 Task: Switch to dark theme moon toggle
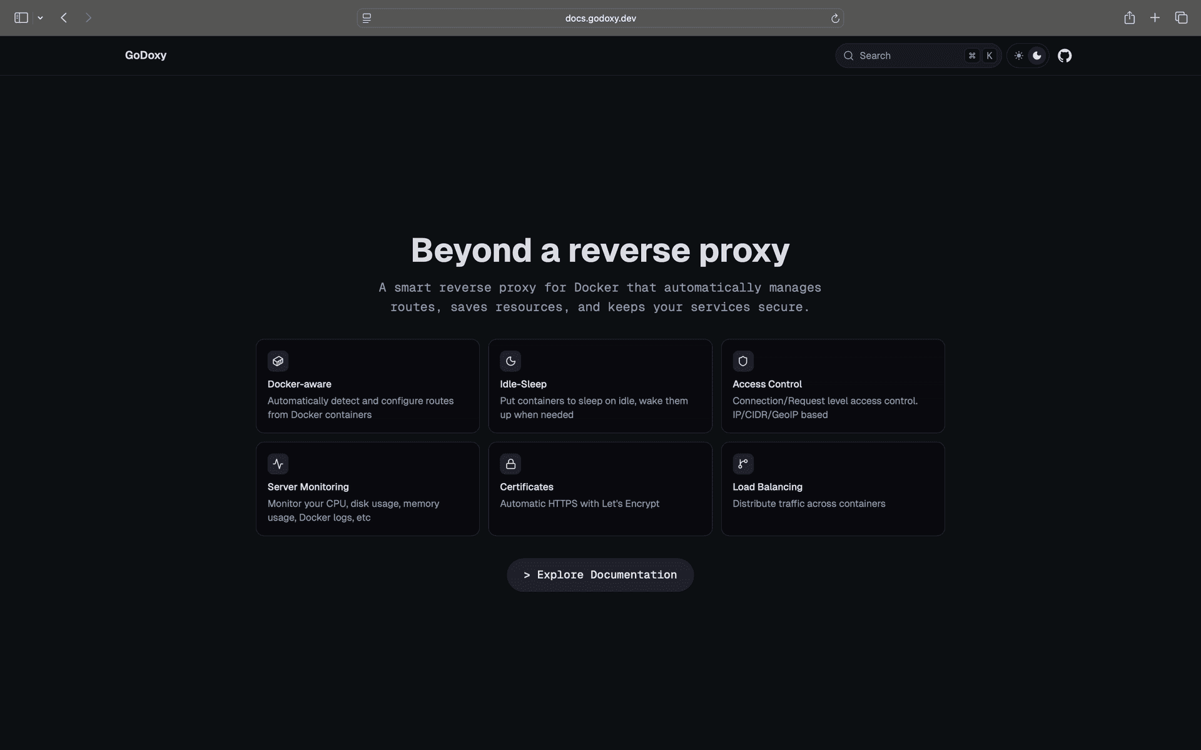tap(1037, 56)
